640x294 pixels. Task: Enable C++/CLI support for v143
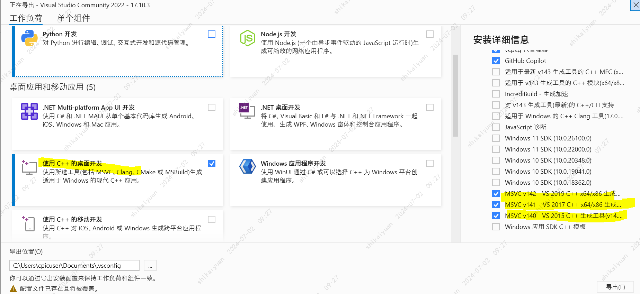496,105
